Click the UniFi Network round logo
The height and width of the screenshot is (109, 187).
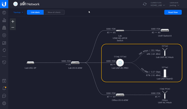pos(15,4)
